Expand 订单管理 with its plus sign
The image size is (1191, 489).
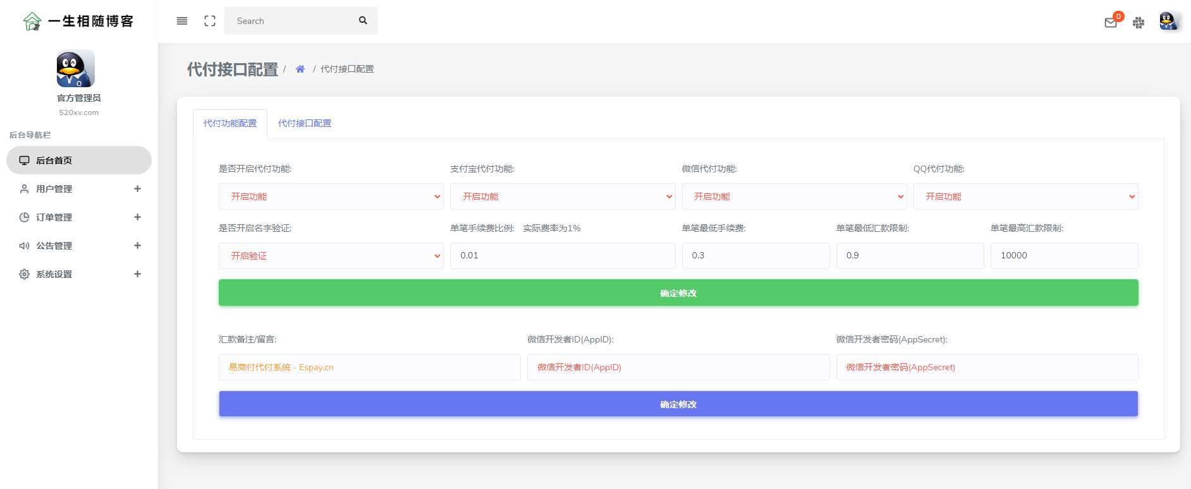pos(137,217)
